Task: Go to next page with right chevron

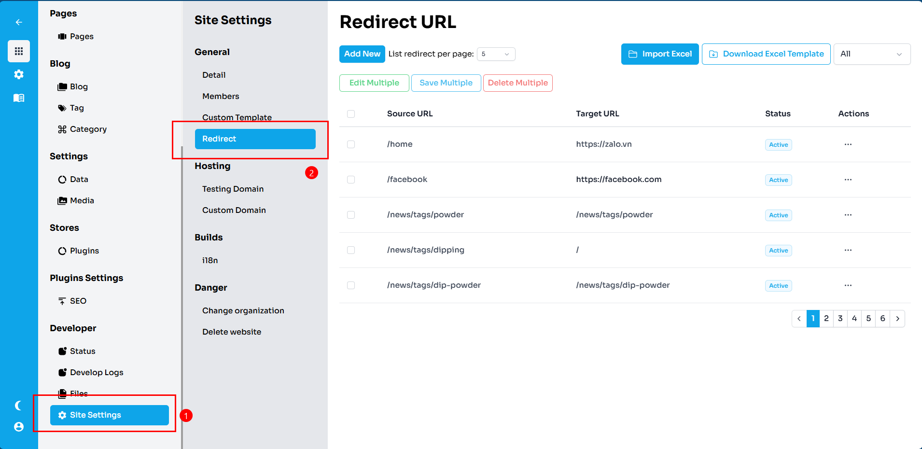Action: (x=897, y=319)
